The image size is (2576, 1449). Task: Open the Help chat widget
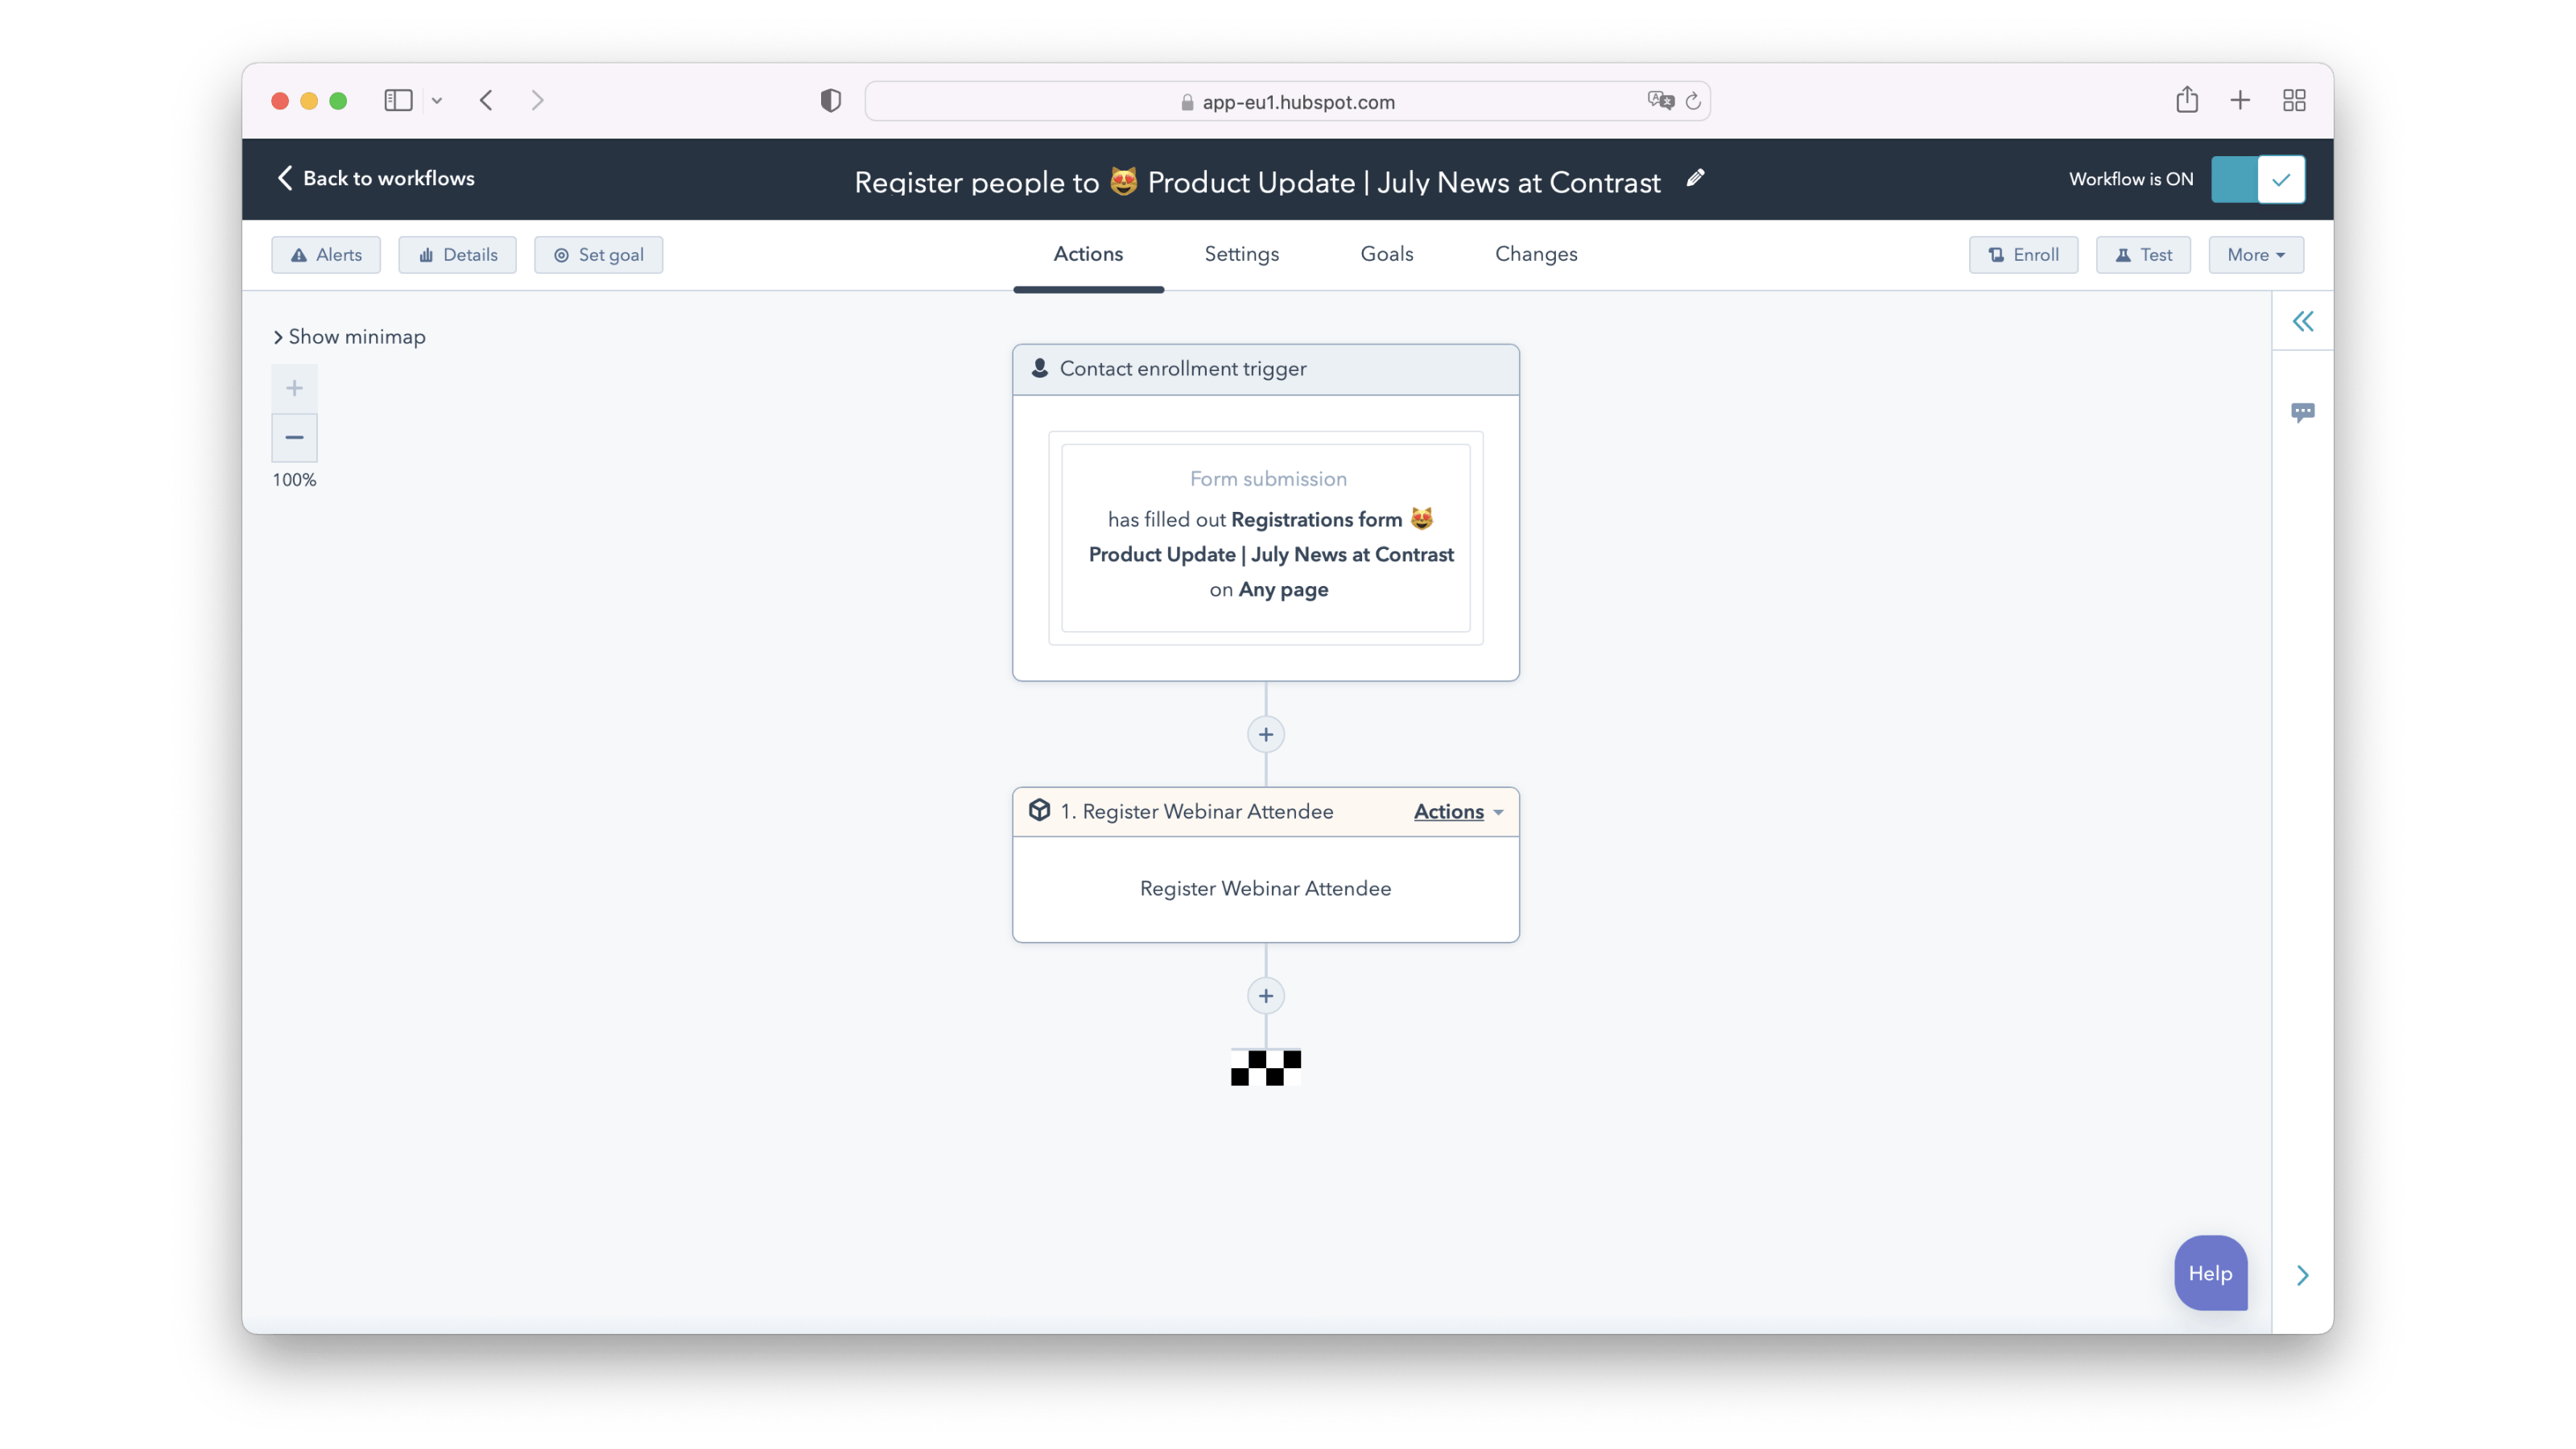[2210, 1272]
